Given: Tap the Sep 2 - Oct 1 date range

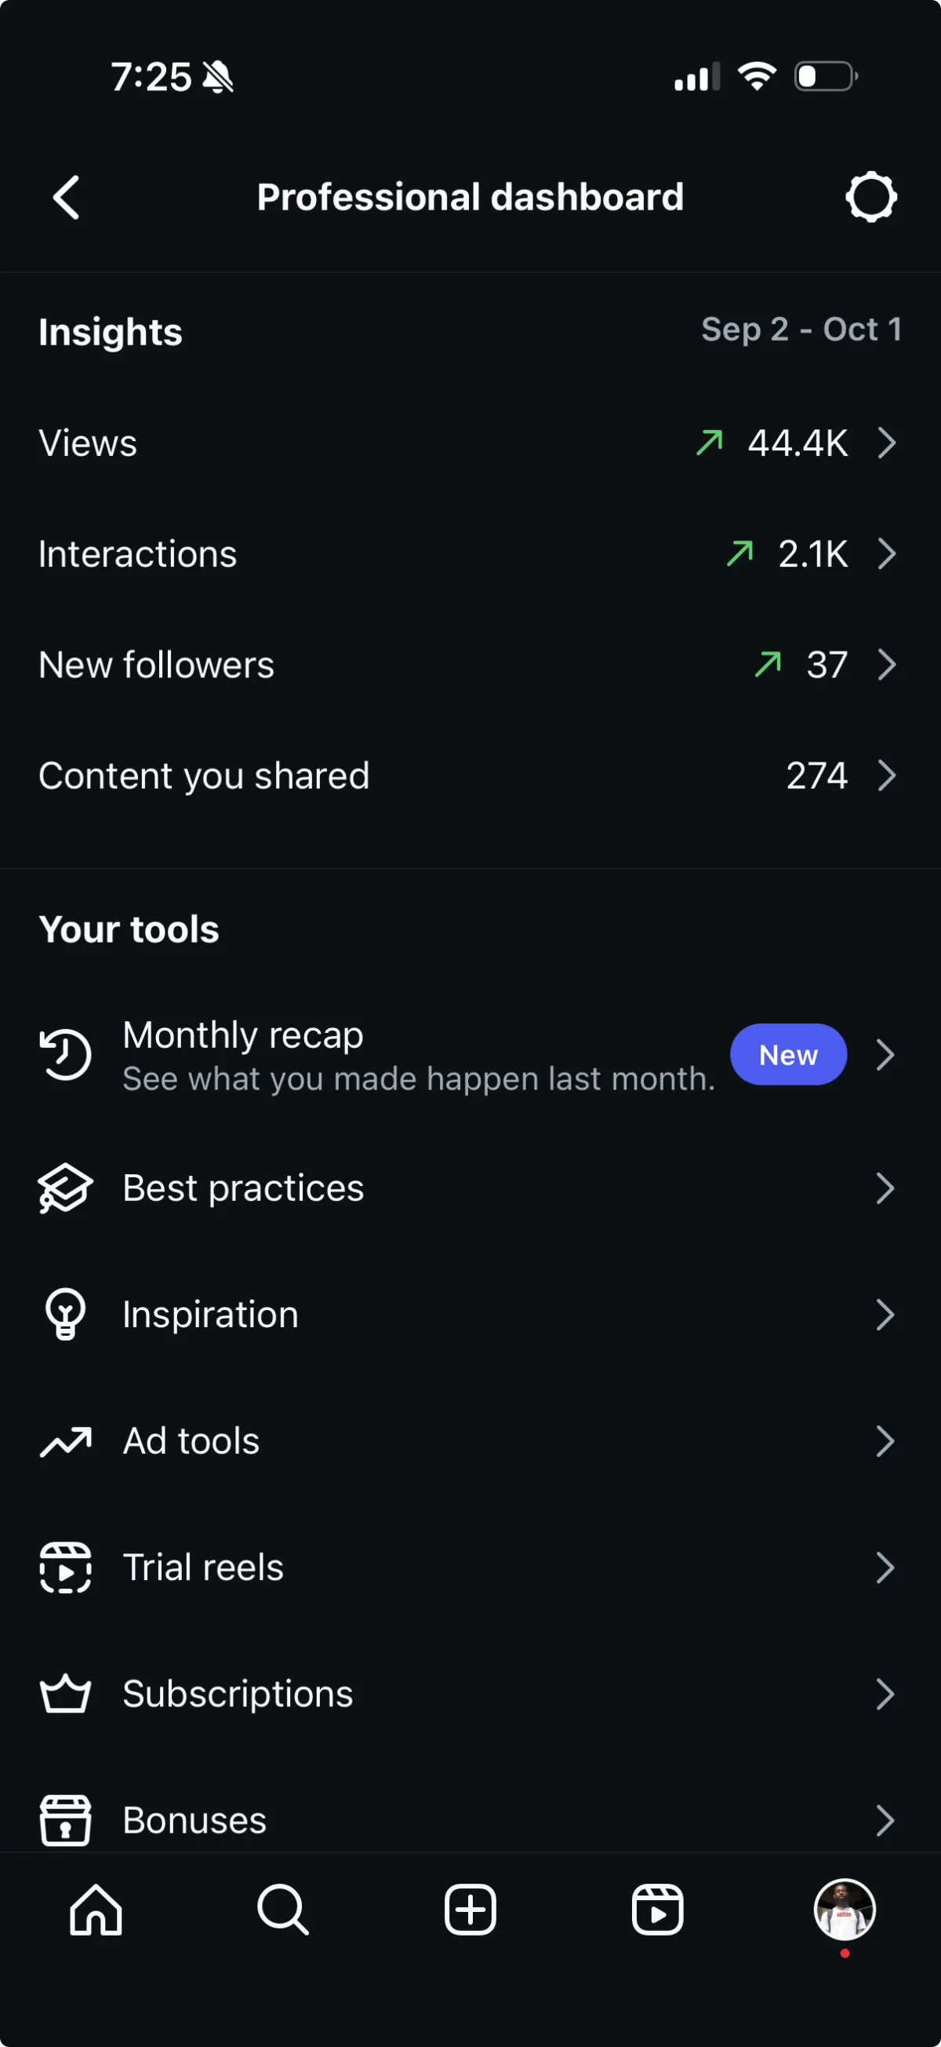Looking at the screenshot, I should pyautogui.click(x=801, y=329).
